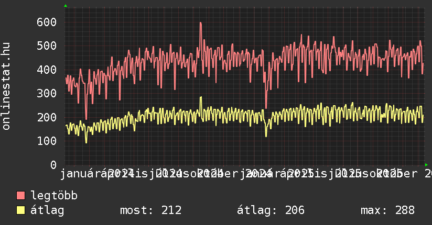Click the tallest spike on yellow line
This screenshot has width=432, height=225.
point(200,97)
